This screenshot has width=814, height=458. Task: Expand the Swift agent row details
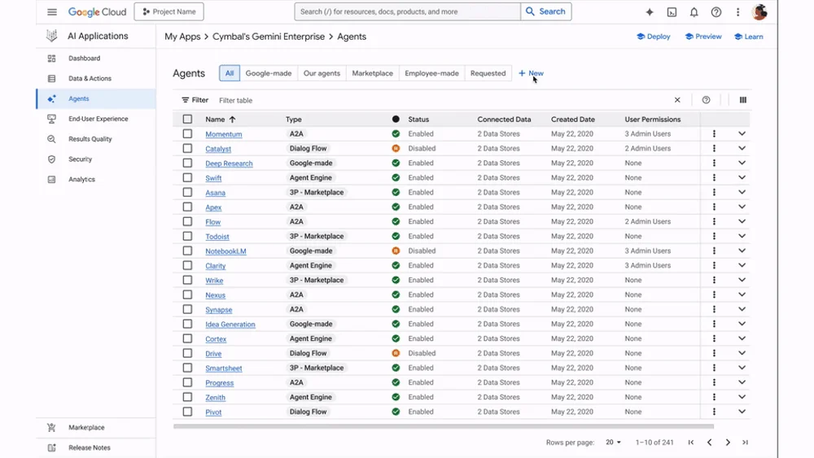(x=742, y=177)
